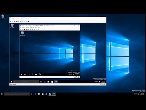
Task: Click Ctrl+Alt+Delete icon in nested VM toolbar
Action: click(x=20, y=29)
